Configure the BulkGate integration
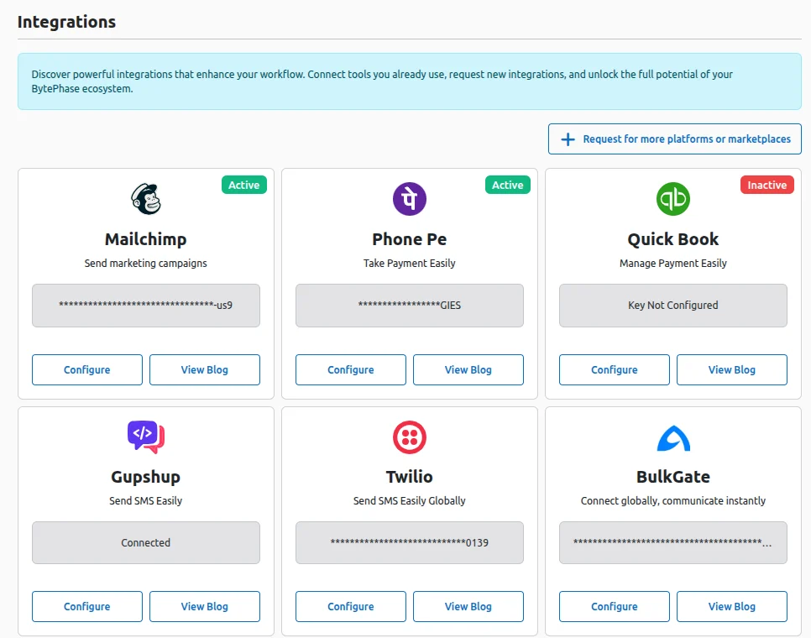Screen dimensions: 811x638 click(x=615, y=606)
